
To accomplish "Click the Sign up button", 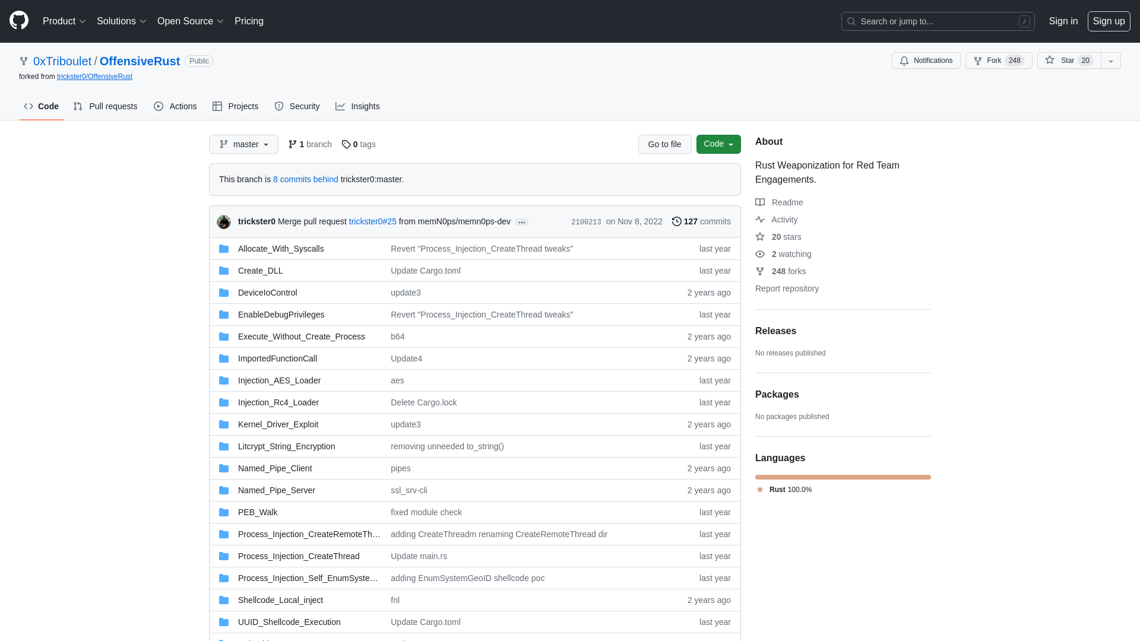I will 1109,21.
